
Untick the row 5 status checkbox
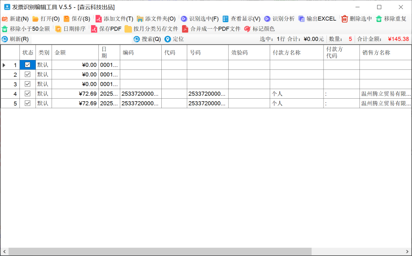27,103
